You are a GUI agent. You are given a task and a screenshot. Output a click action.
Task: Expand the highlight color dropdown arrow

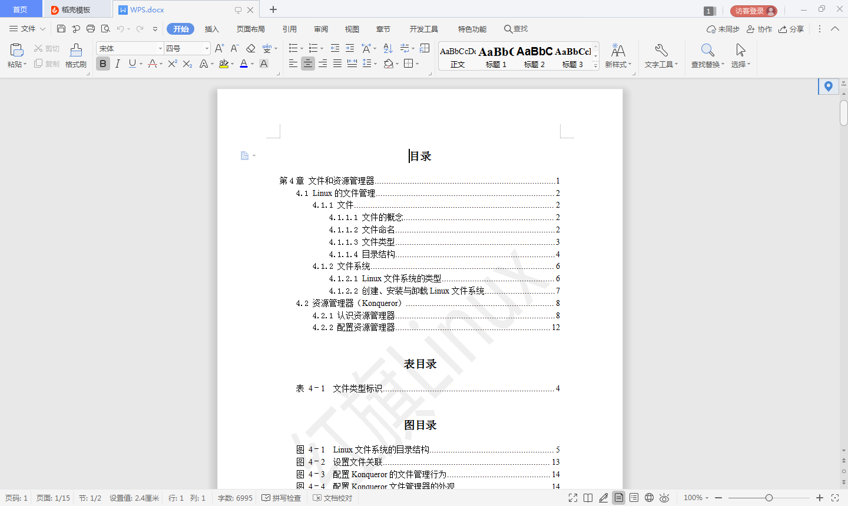(233, 64)
